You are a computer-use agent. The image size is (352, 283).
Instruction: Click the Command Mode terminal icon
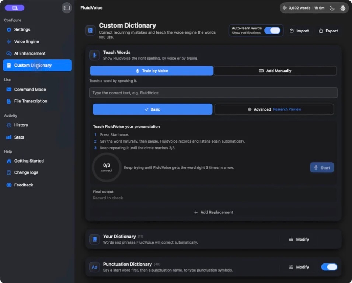tap(9, 89)
